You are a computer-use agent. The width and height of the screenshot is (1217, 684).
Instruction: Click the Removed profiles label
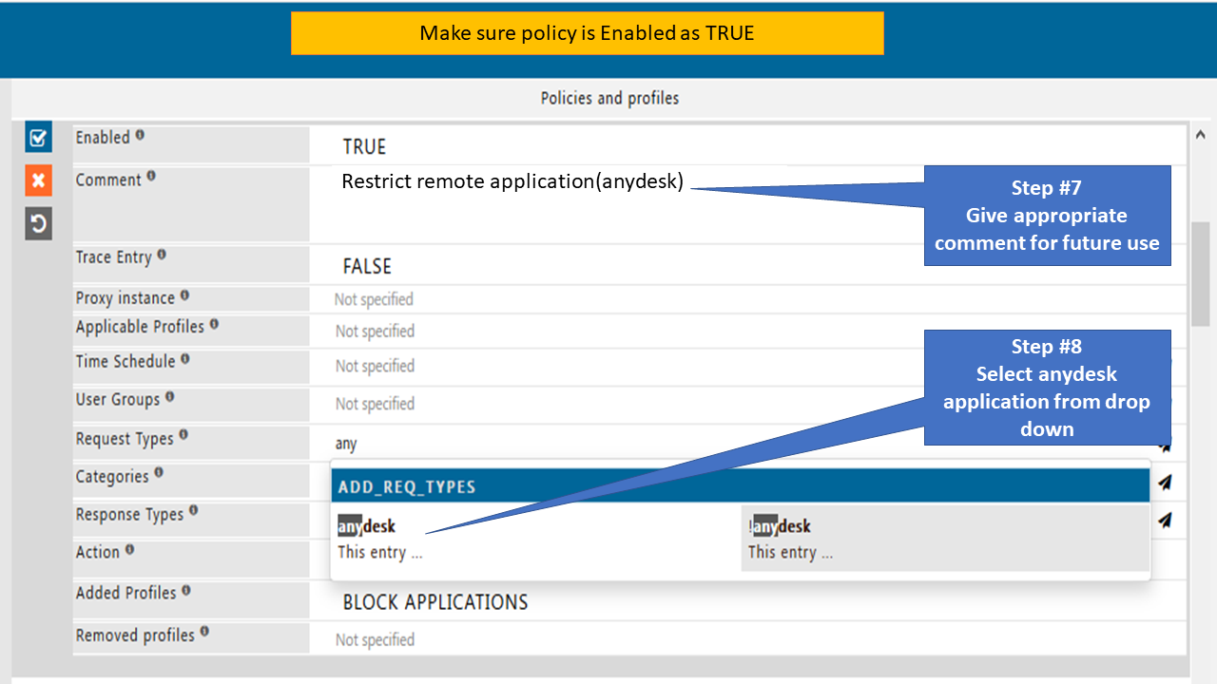pos(135,635)
